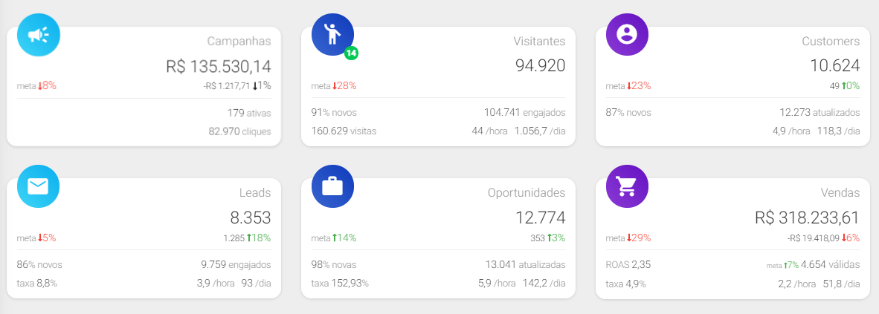Viewport: 879px width, 314px height.
Task: Click the 87% novos value in Customers
Action: pyautogui.click(x=628, y=113)
